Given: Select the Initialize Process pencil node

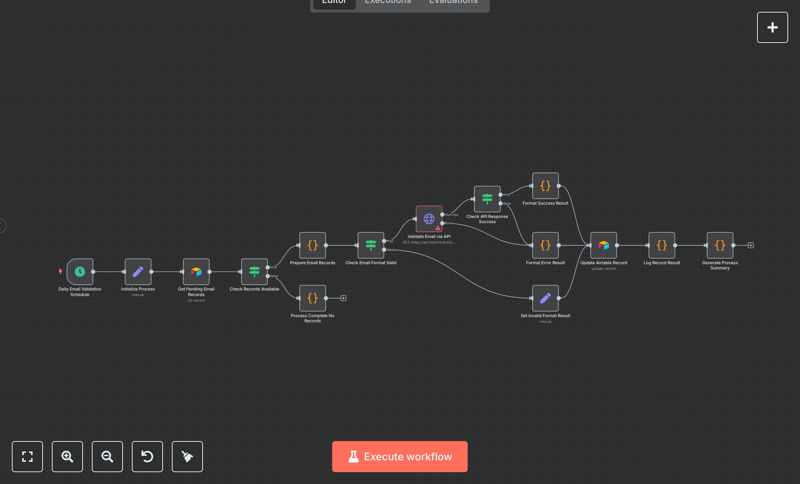Looking at the screenshot, I should pyautogui.click(x=138, y=272).
